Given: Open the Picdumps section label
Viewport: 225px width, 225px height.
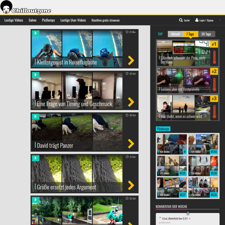Looking at the screenshot, I should (x=163, y=129).
